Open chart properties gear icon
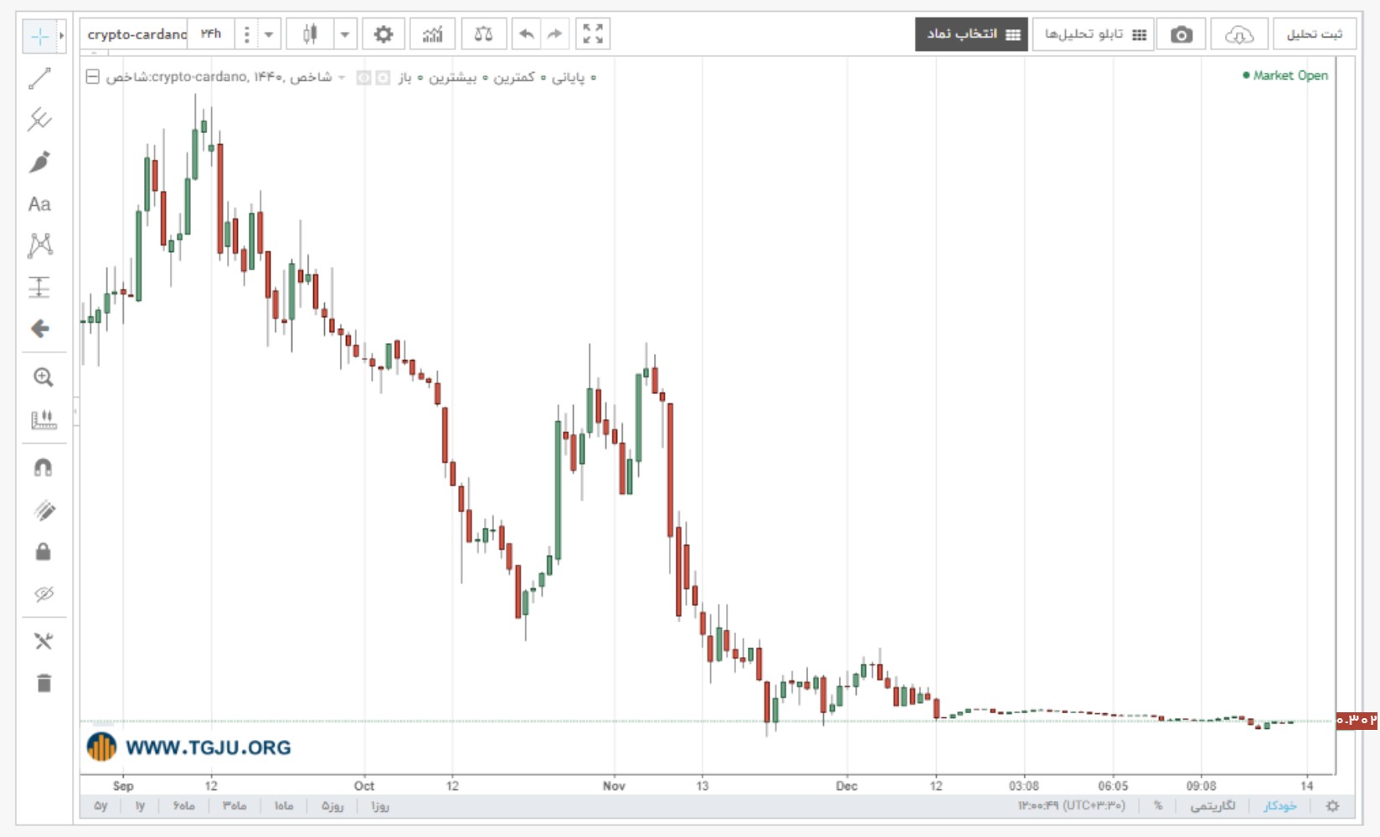This screenshot has width=1380, height=837. [x=383, y=34]
